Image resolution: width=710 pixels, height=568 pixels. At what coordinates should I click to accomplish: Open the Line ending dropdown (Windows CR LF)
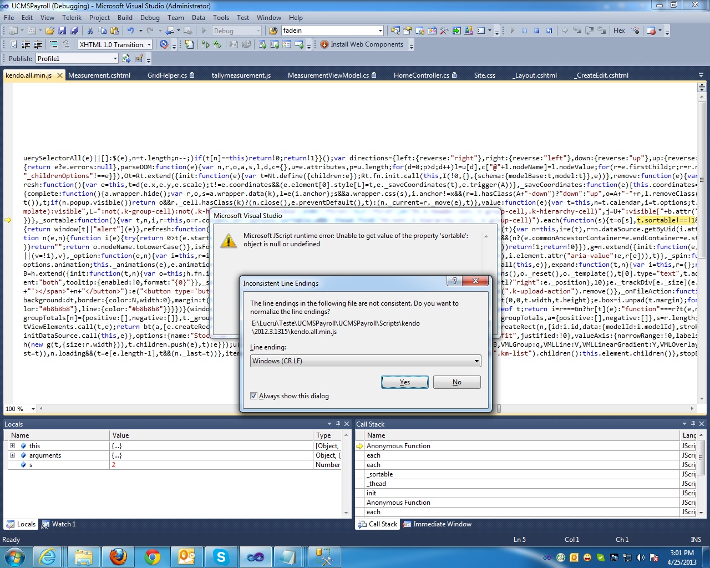(x=366, y=361)
